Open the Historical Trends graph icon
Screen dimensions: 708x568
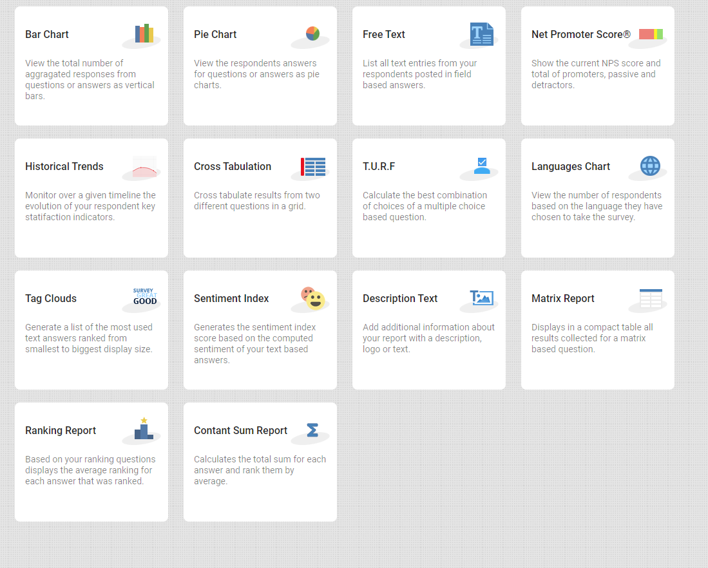point(144,167)
